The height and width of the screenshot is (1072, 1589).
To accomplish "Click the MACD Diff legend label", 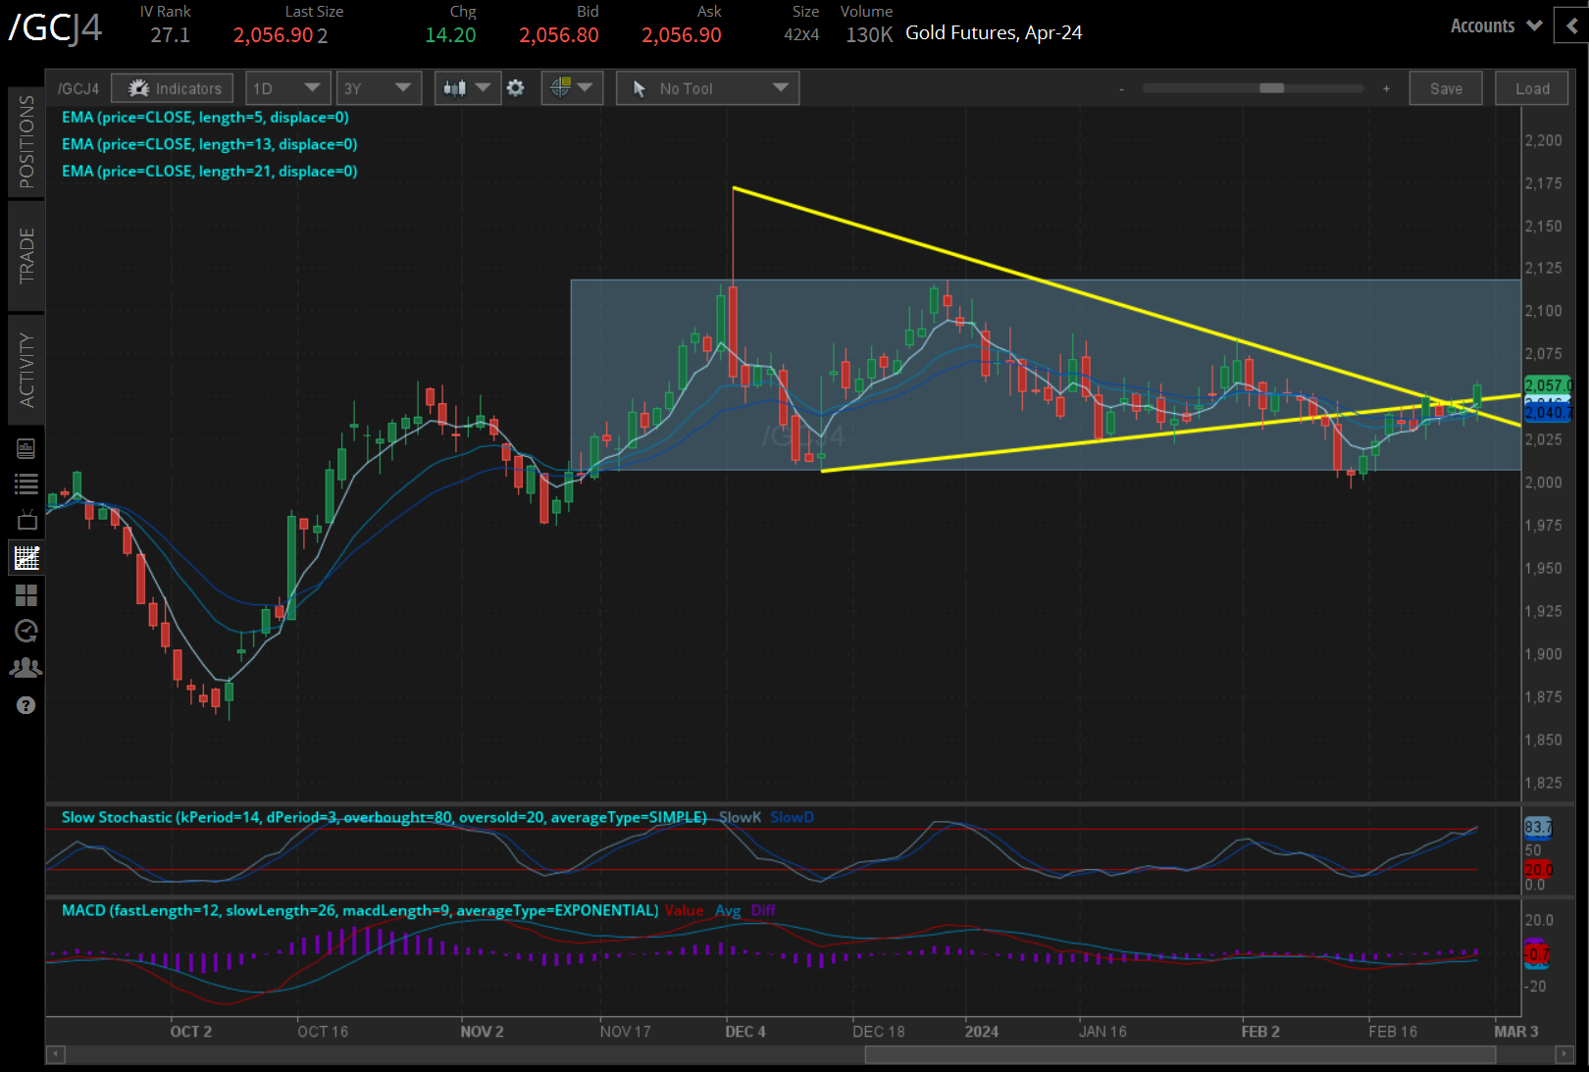I will point(763,910).
